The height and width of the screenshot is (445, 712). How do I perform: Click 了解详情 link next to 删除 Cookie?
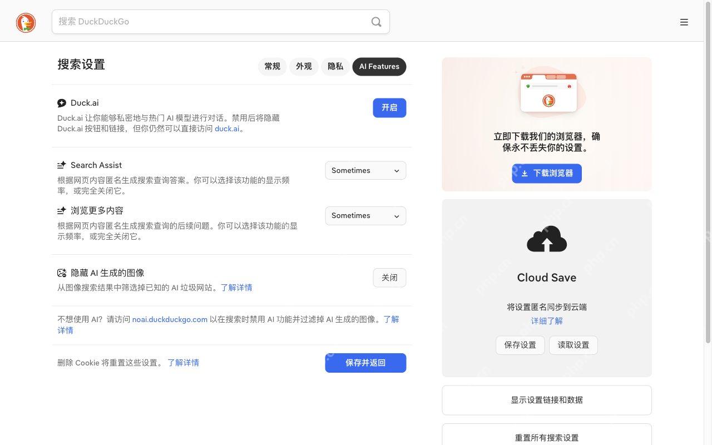pos(183,363)
